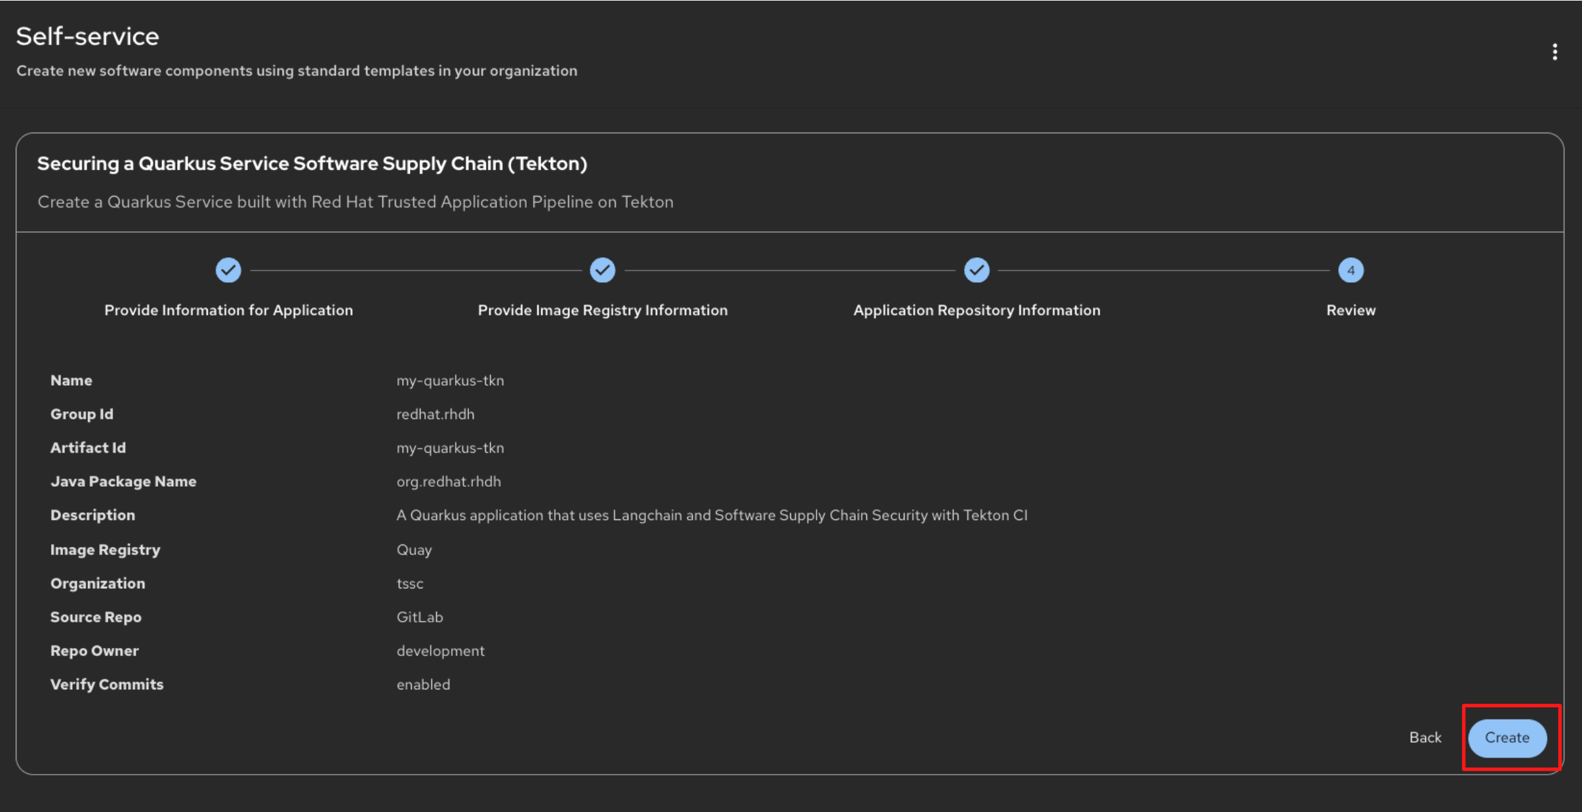The width and height of the screenshot is (1582, 812).
Task: Go to Application Repository Information step
Action: pos(977,310)
